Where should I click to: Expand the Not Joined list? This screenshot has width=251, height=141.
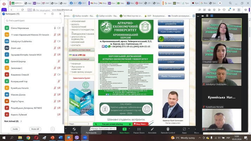(21, 121)
